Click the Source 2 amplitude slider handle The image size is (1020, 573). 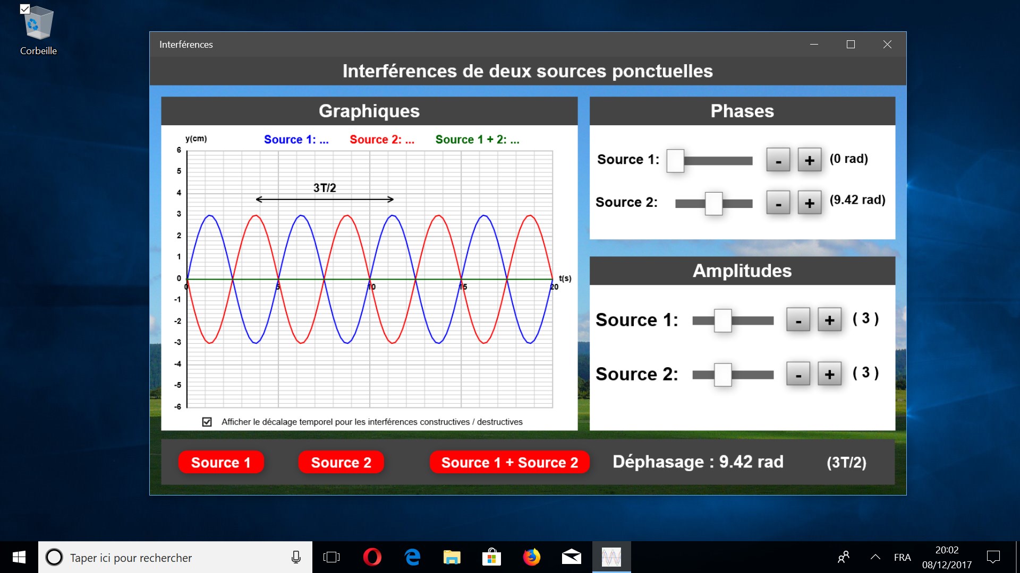[722, 375]
